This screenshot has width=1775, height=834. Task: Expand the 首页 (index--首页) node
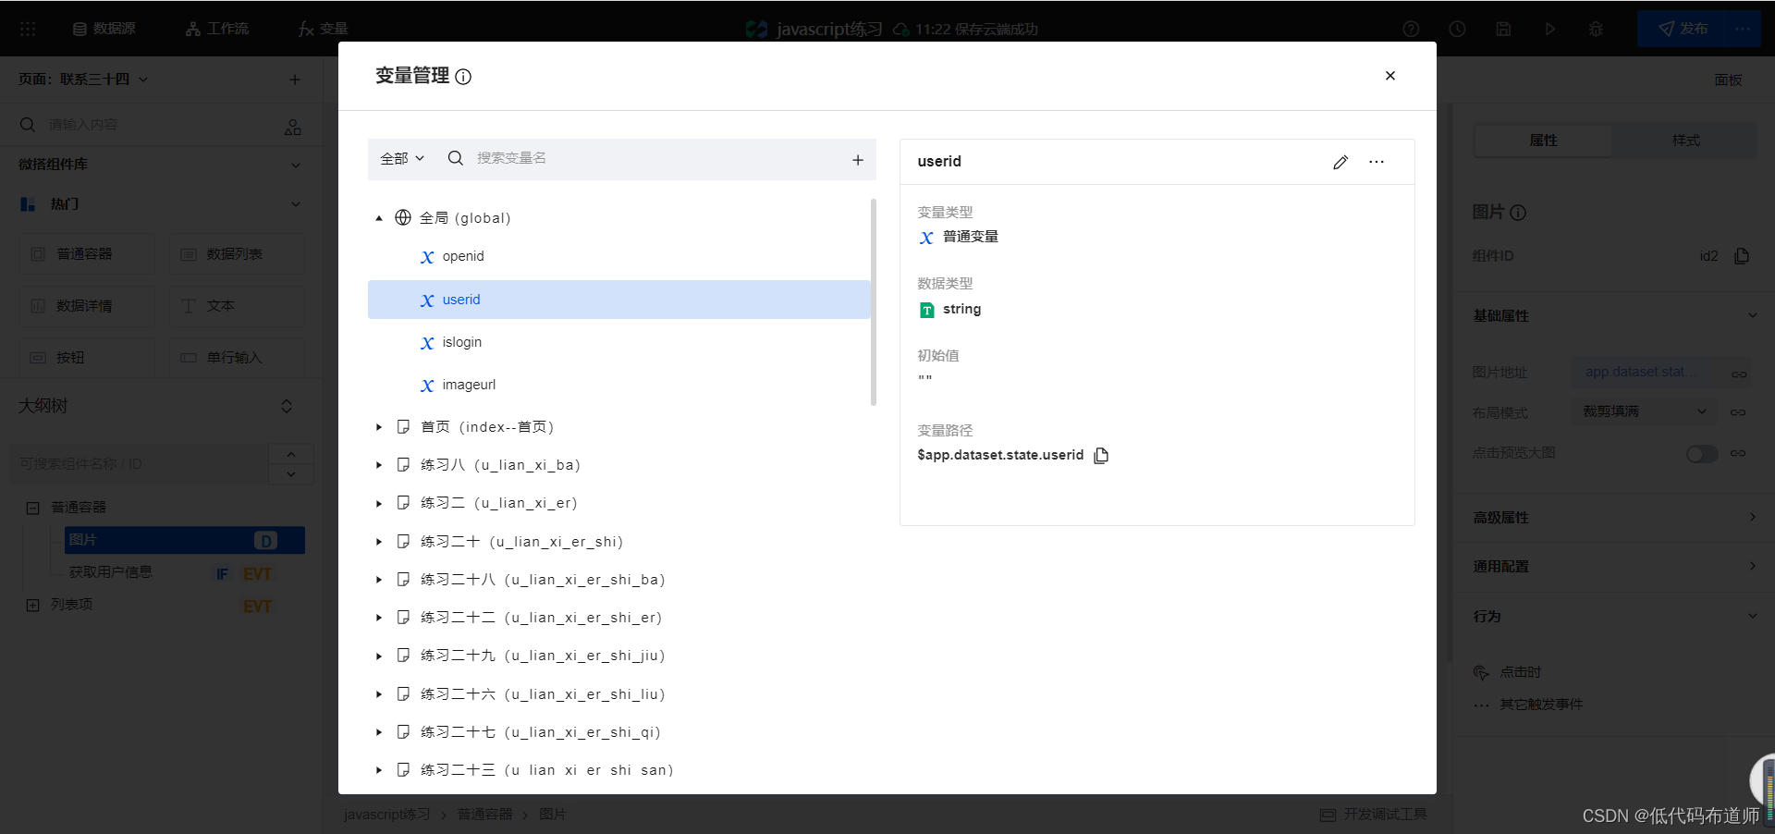(x=379, y=427)
